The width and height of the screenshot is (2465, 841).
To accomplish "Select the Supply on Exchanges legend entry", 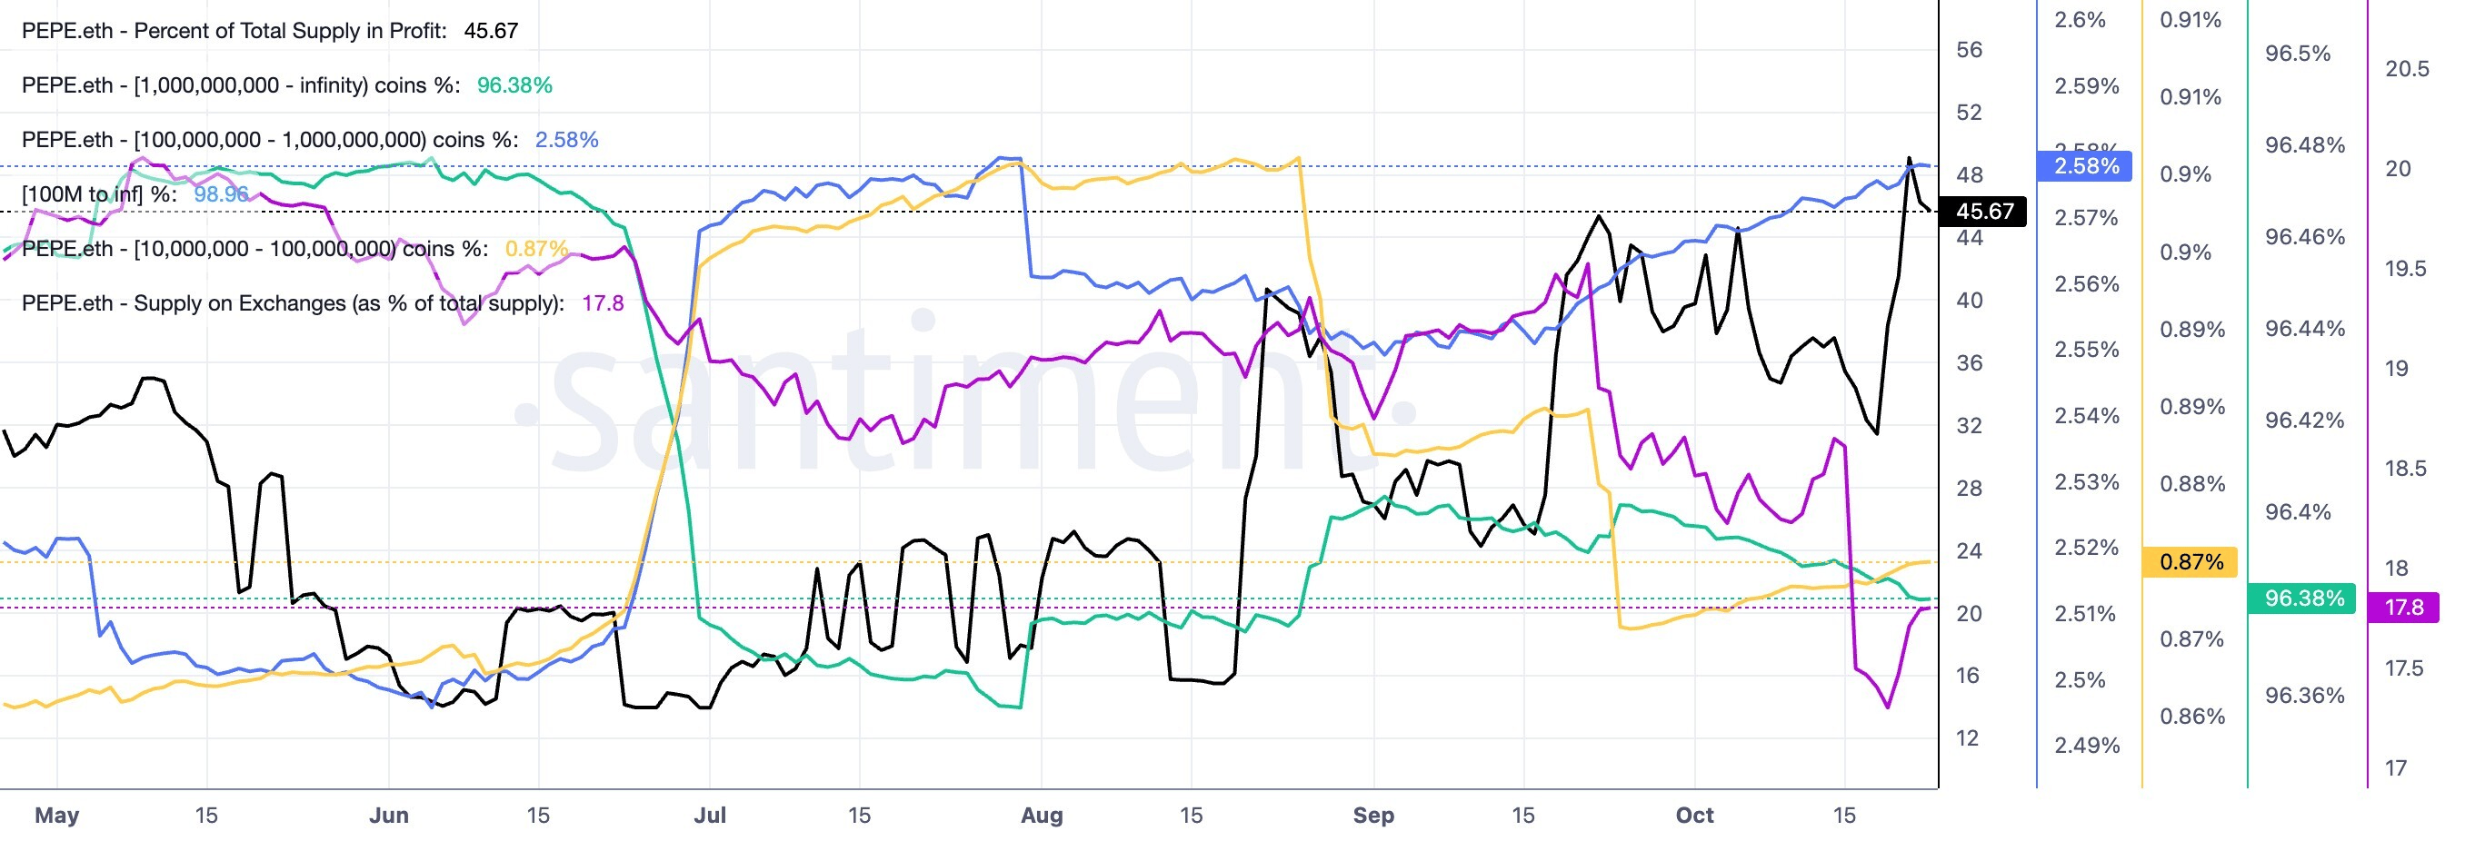I will 323,303.
